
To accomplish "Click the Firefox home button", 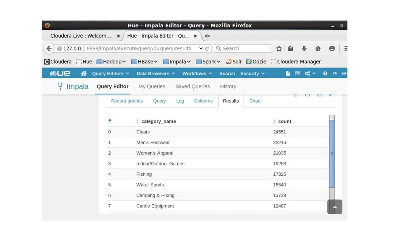I will point(318,48).
